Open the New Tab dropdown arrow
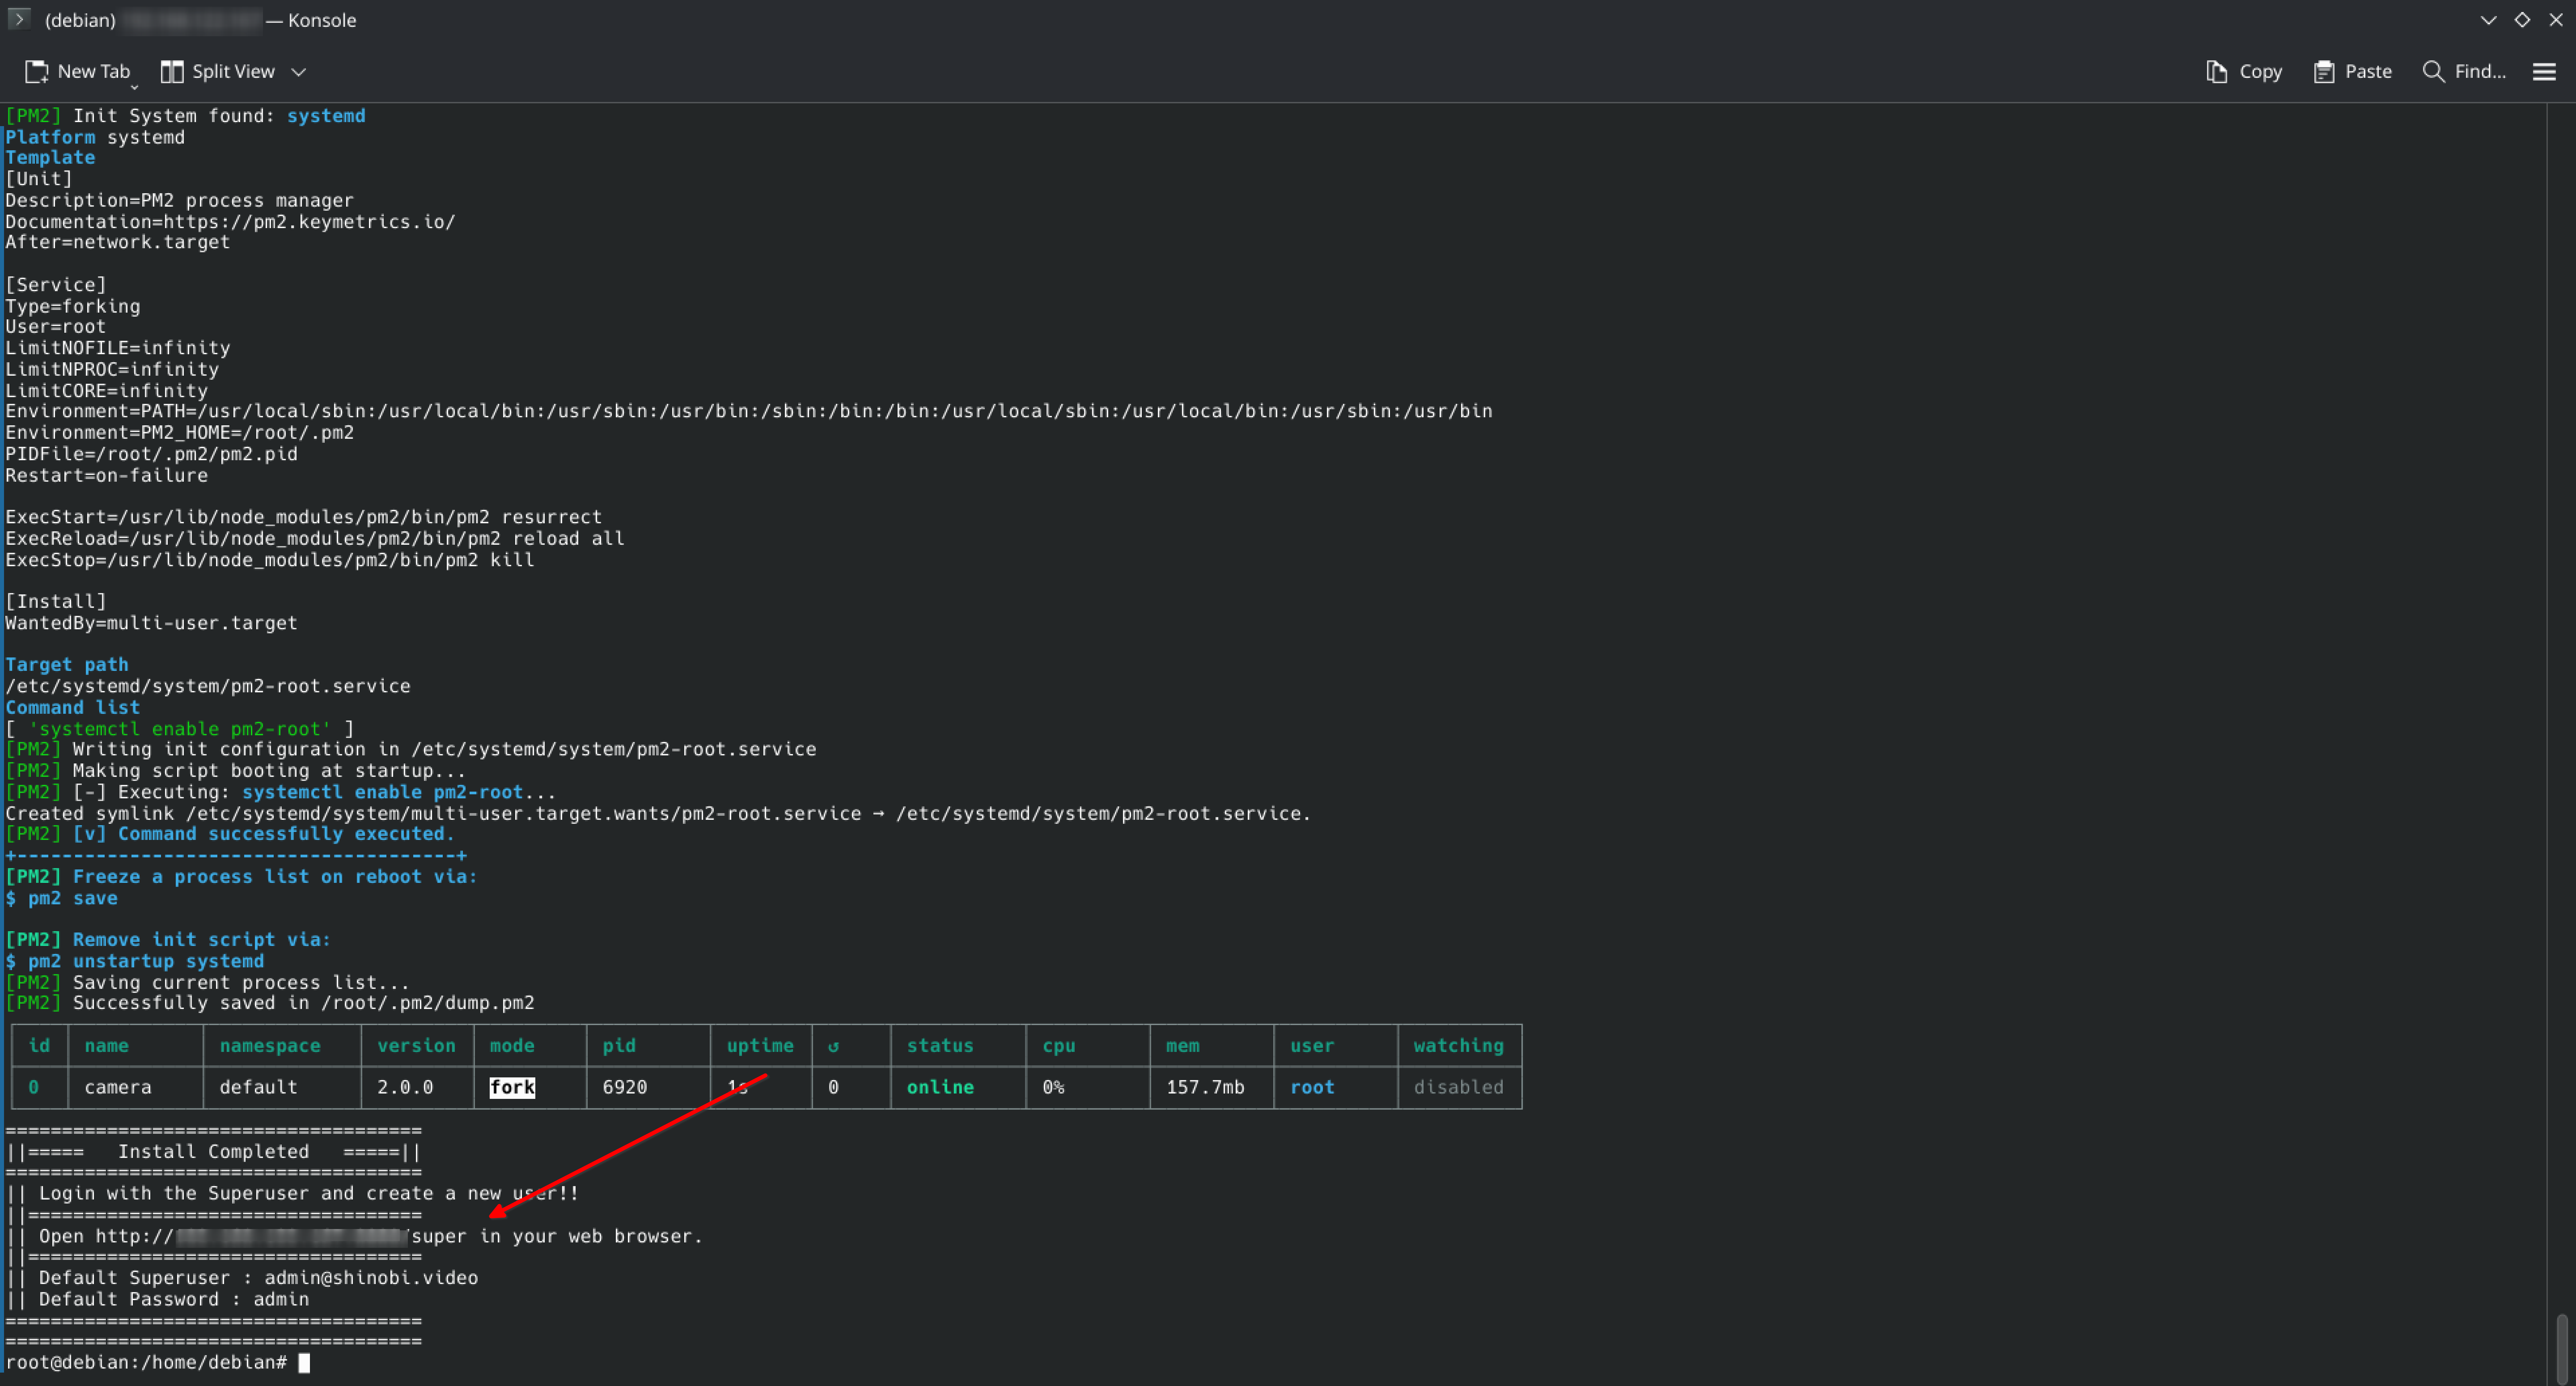The image size is (2576, 1386). tap(134, 87)
